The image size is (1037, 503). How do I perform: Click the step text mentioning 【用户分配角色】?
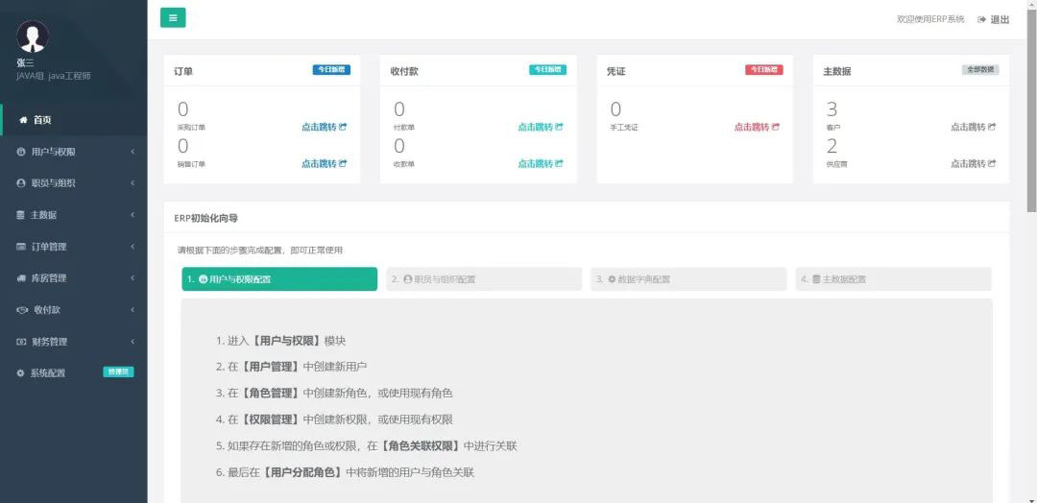click(346, 472)
